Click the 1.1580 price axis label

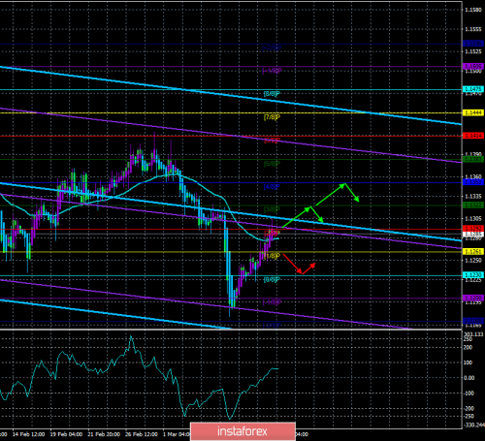[x=473, y=10]
